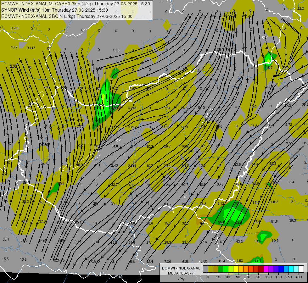
Task: Click the pale cyan legend swatch left of 400
Action: coord(296,269)
